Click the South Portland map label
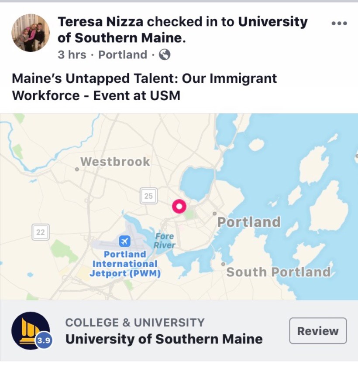This screenshot has width=358, height=367. click(279, 272)
